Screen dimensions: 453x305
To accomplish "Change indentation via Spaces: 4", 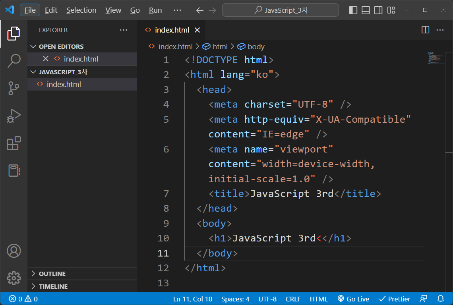I will pyautogui.click(x=235, y=299).
